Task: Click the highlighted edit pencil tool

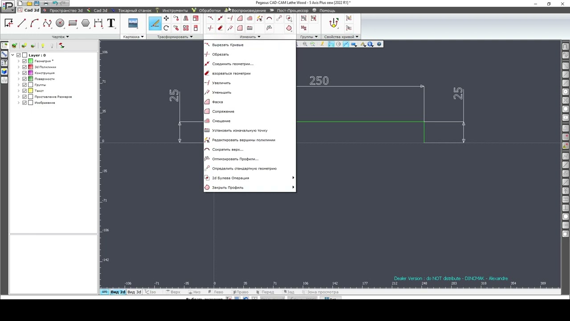Action: tap(155, 23)
